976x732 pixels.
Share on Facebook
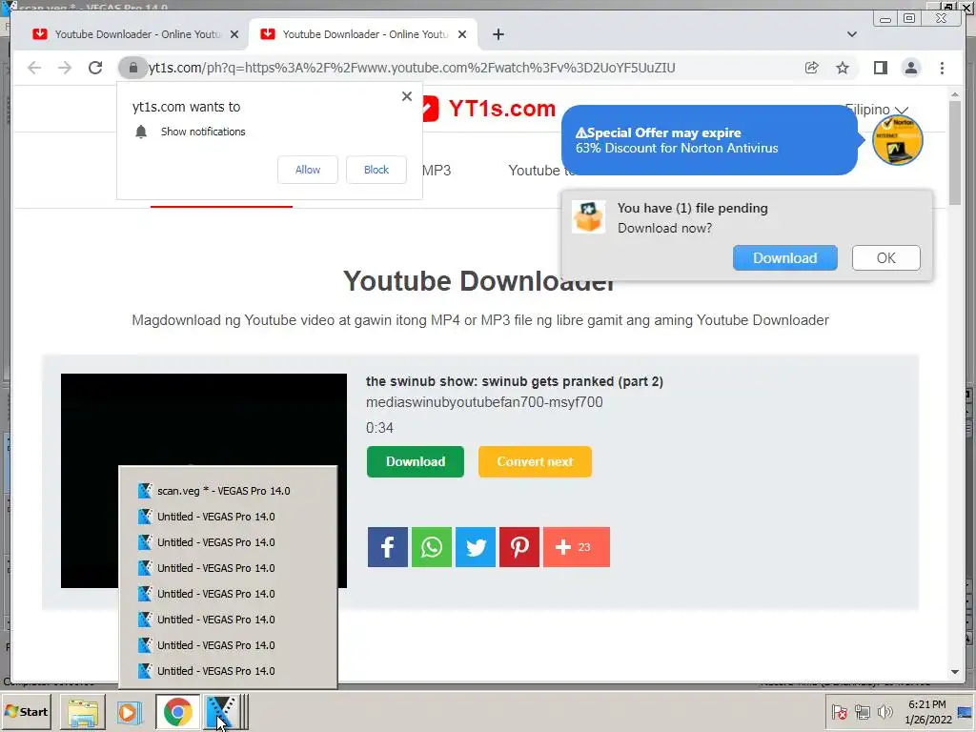point(387,547)
